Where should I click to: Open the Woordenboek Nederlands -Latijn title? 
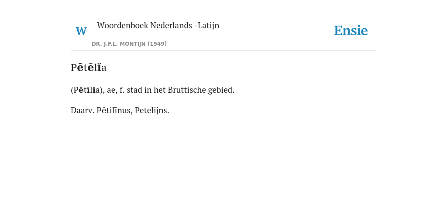pyautogui.click(x=158, y=25)
